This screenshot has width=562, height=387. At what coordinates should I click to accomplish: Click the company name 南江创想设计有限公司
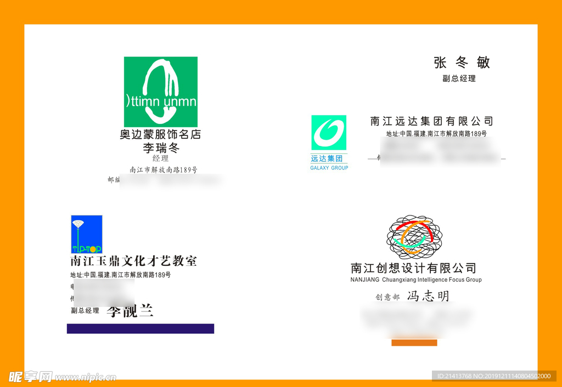413,268
